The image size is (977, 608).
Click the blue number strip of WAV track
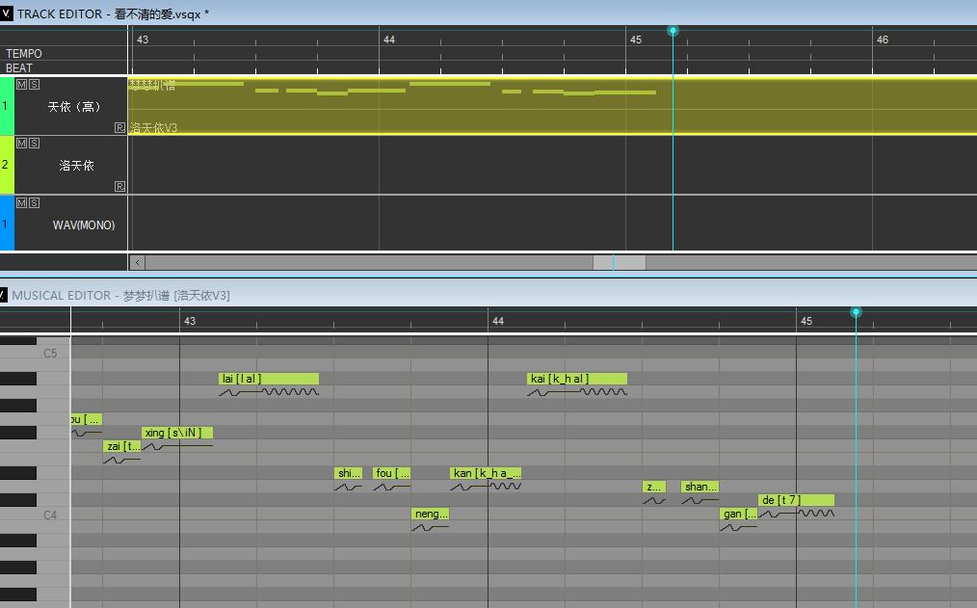click(7, 223)
